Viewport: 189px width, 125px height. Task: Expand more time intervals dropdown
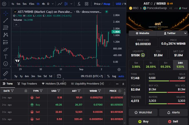click(53, 4)
